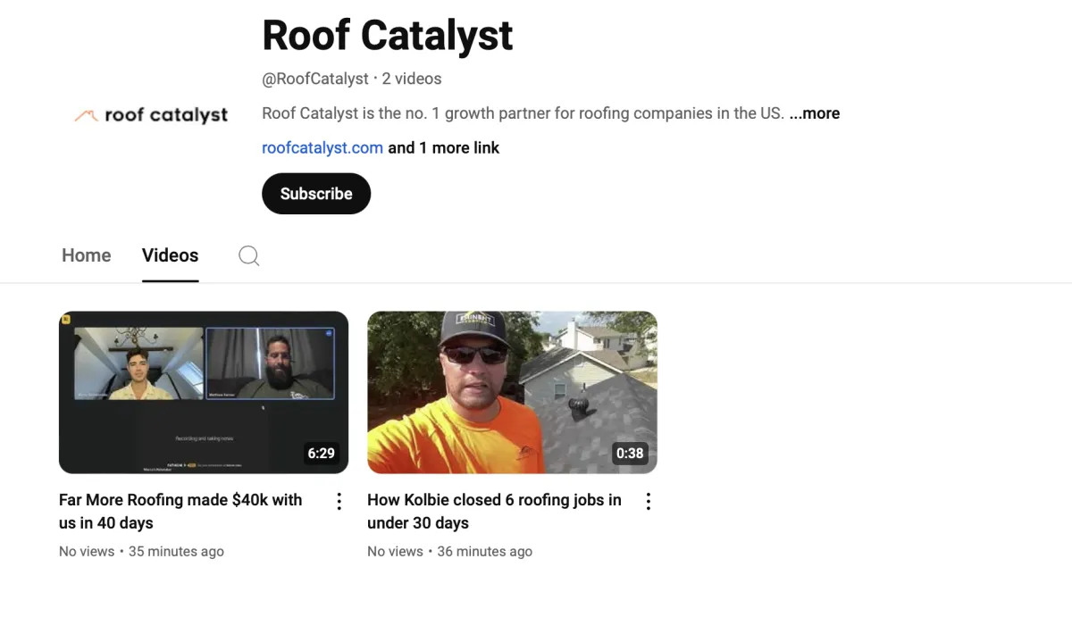Expand channel description with ...more
This screenshot has height=642, width=1072.
815,113
